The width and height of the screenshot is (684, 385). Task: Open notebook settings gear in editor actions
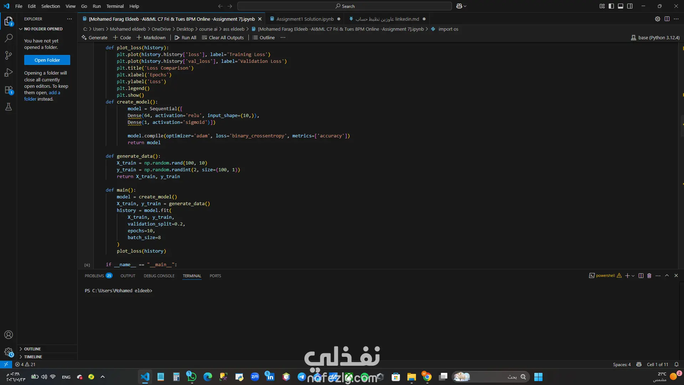click(x=658, y=19)
